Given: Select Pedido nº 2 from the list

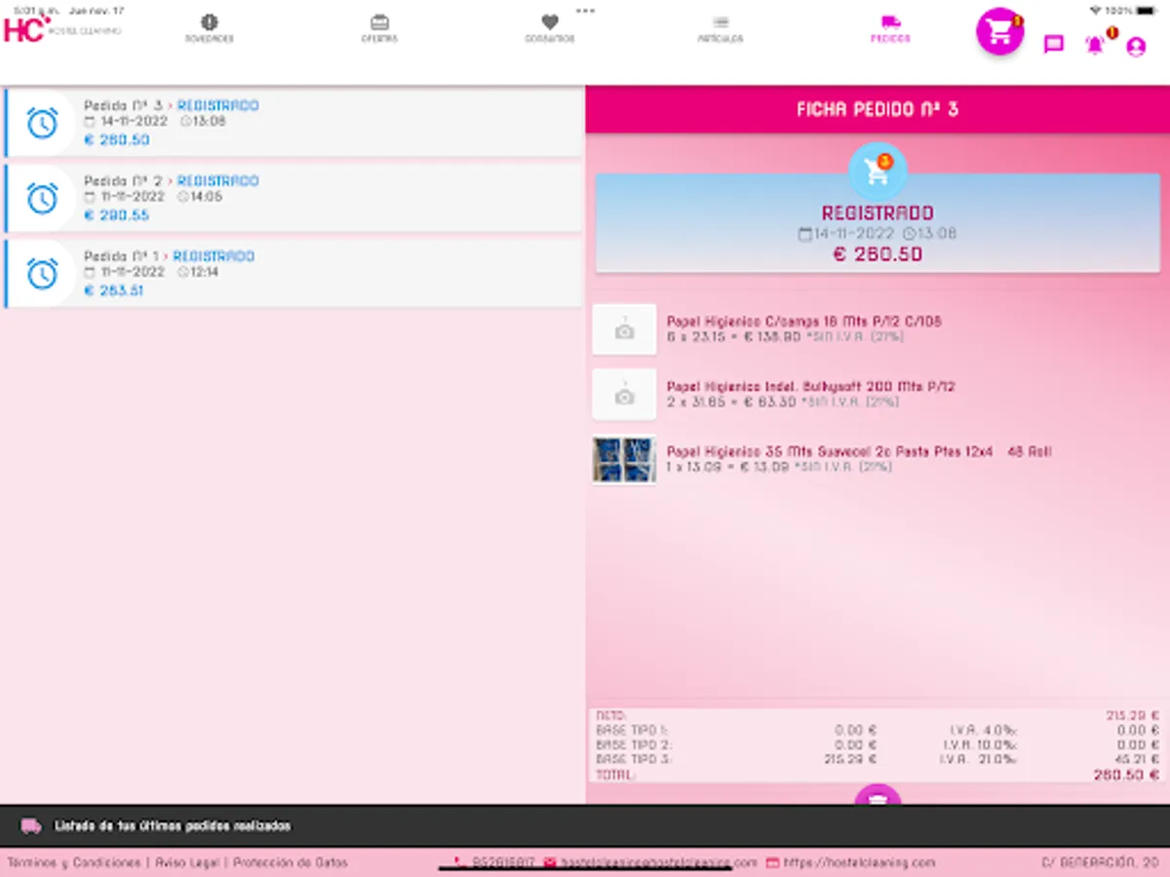Looking at the screenshot, I should point(293,198).
